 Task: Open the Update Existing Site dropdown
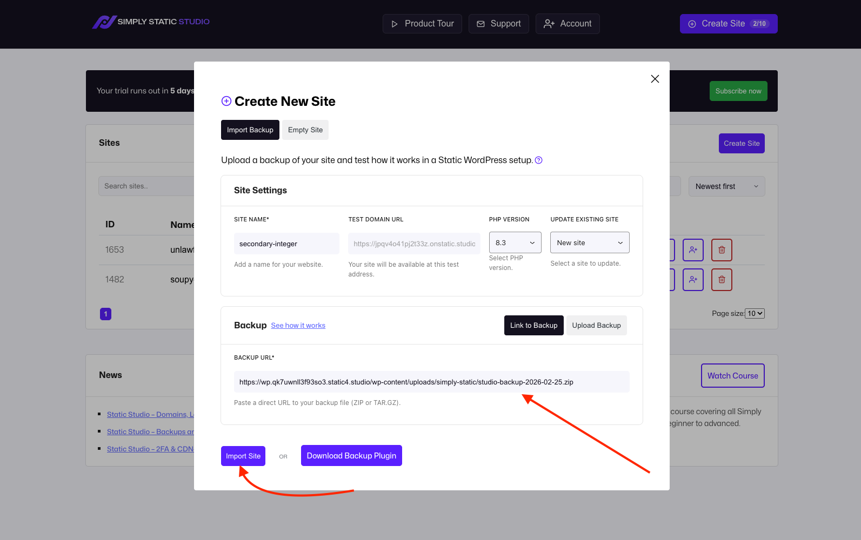point(590,242)
